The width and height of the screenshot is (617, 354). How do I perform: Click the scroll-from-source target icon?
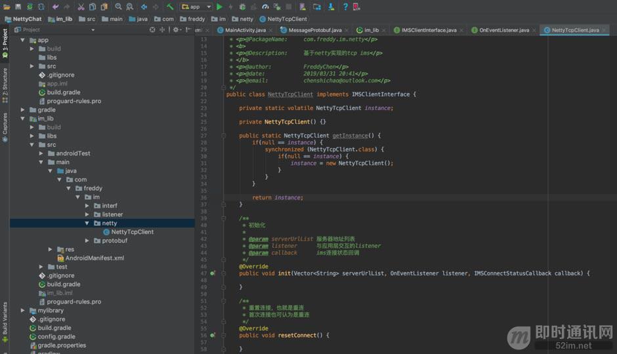pyautogui.click(x=152, y=29)
